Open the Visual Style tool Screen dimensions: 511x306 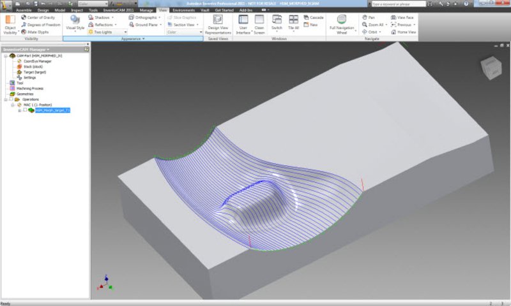coord(75,20)
